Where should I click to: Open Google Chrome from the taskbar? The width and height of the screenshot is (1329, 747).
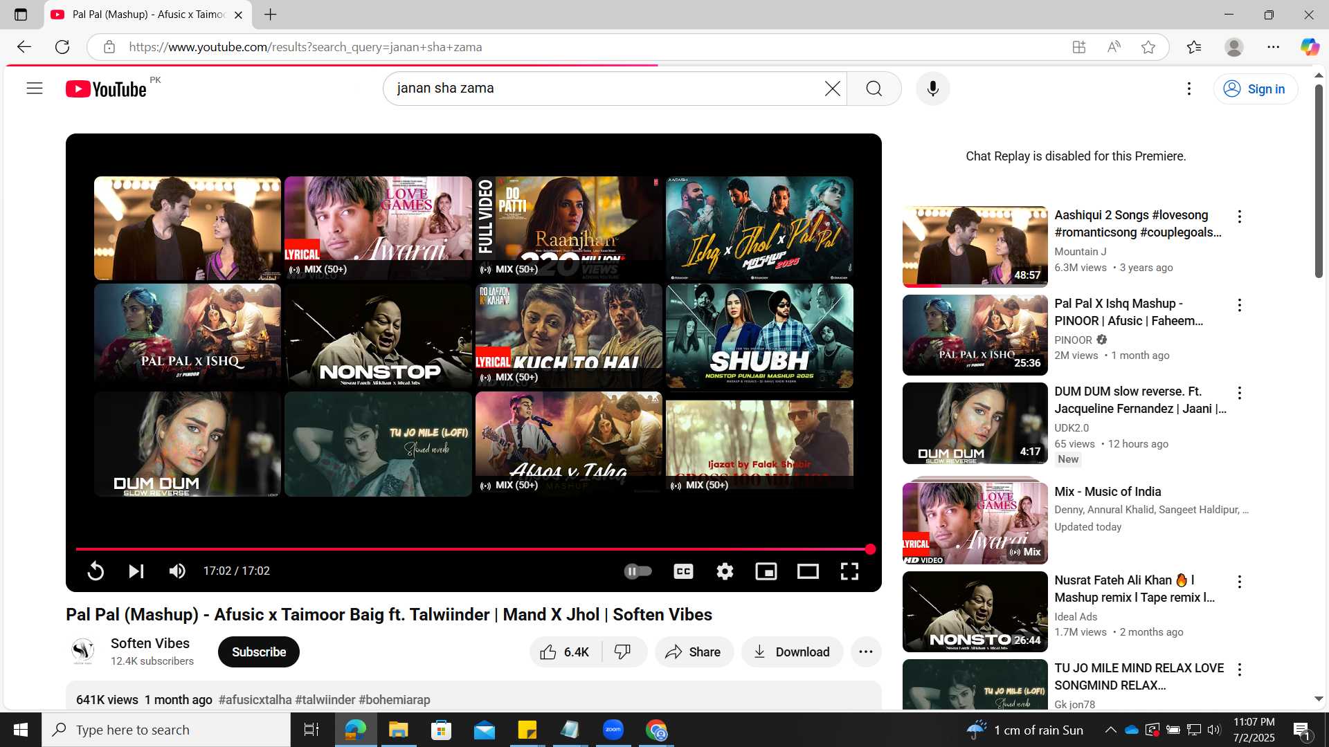[656, 730]
